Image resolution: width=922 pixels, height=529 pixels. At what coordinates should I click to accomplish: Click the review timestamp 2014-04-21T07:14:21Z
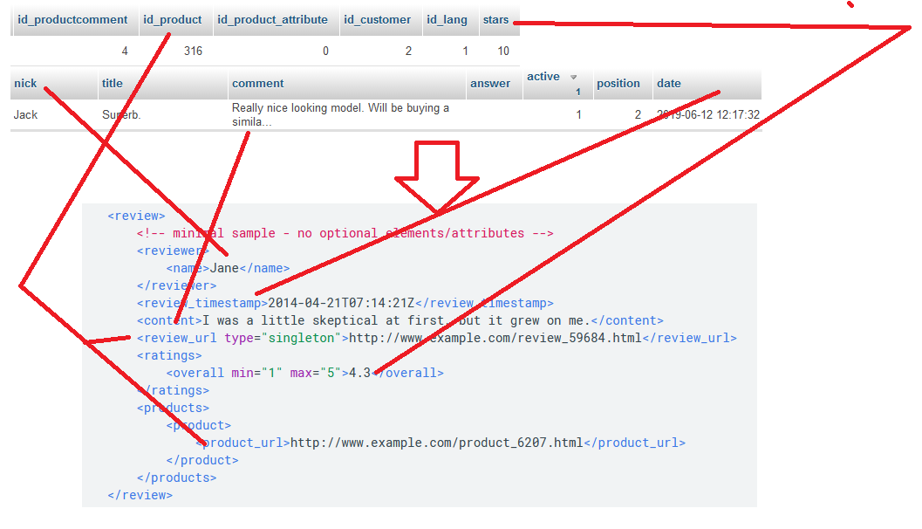tap(342, 303)
